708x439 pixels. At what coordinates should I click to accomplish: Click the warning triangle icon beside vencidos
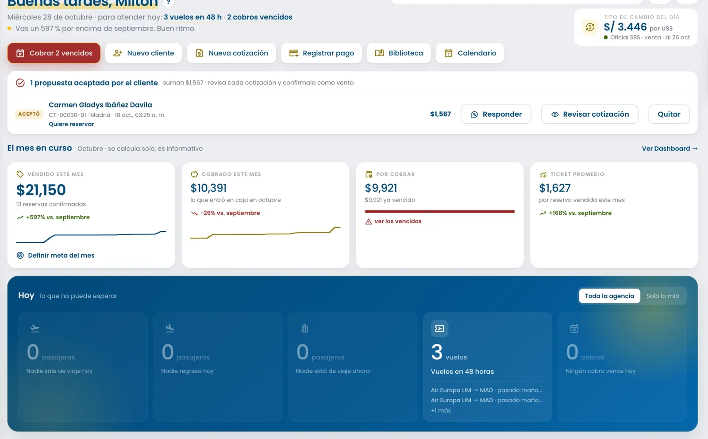(369, 221)
